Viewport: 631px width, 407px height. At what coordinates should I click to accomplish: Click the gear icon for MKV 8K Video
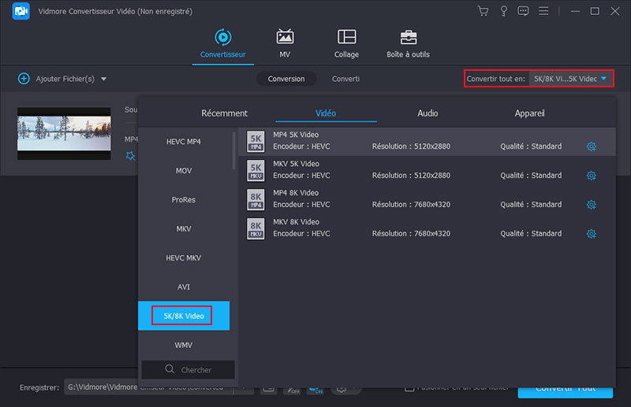click(x=591, y=234)
